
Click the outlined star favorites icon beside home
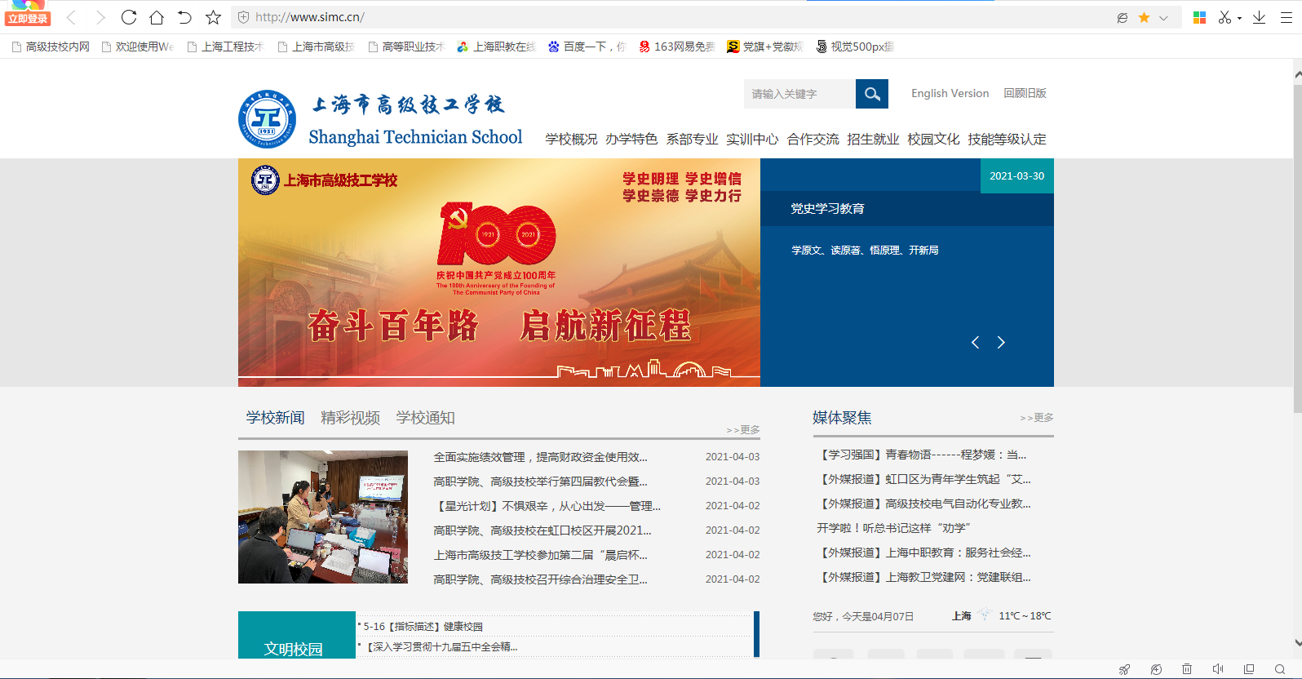click(213, 17)
